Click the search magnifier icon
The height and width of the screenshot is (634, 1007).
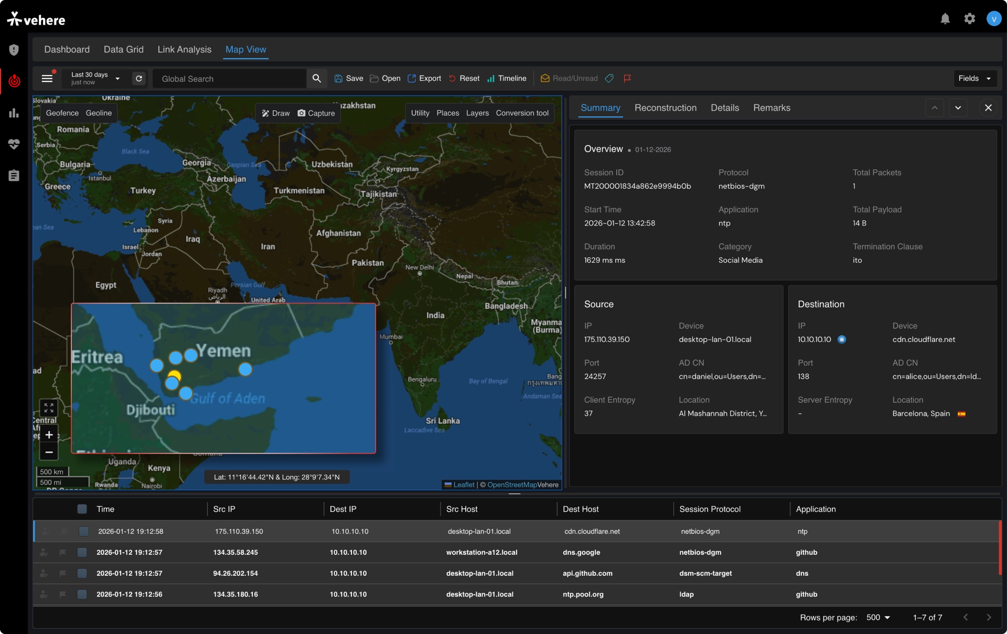(x=316, y=78)
